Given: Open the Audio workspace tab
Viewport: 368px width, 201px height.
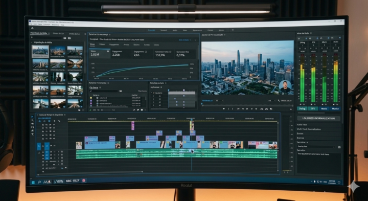Looking at the screenshot, I should pyautogui.click(x=175, y=30).
